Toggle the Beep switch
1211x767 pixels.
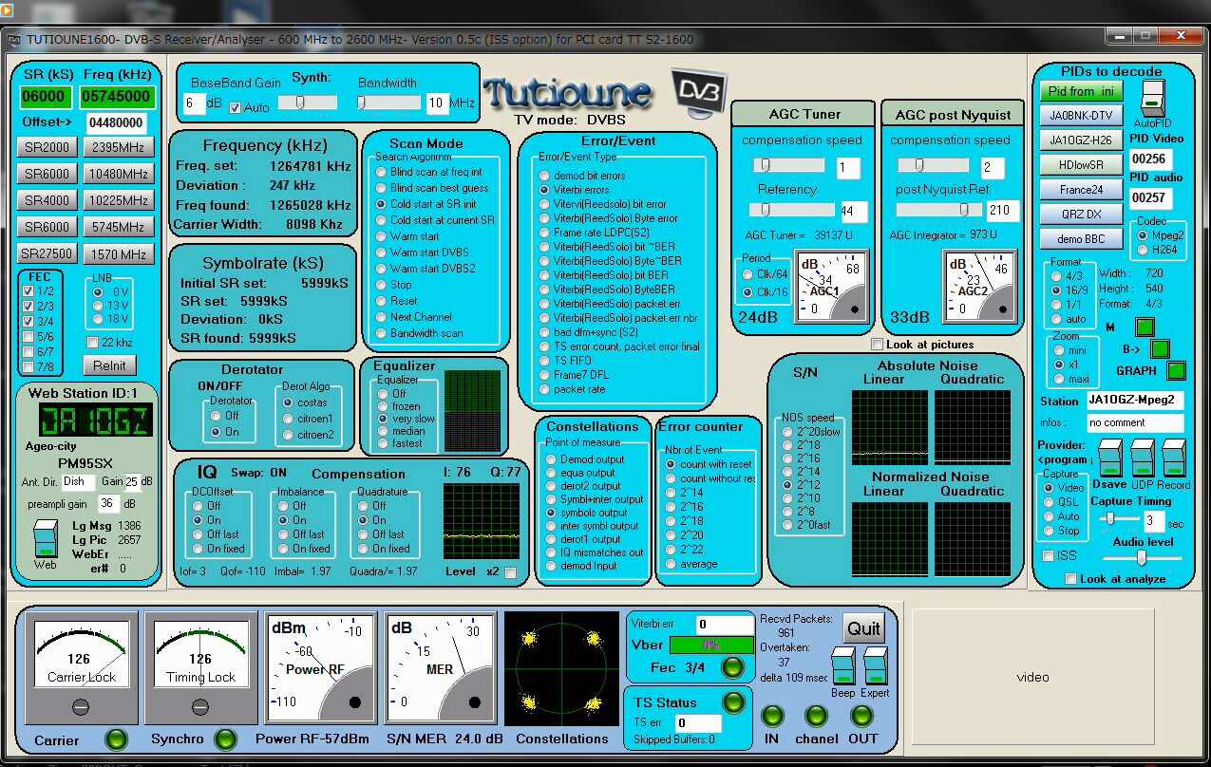[x=842, y=665]
